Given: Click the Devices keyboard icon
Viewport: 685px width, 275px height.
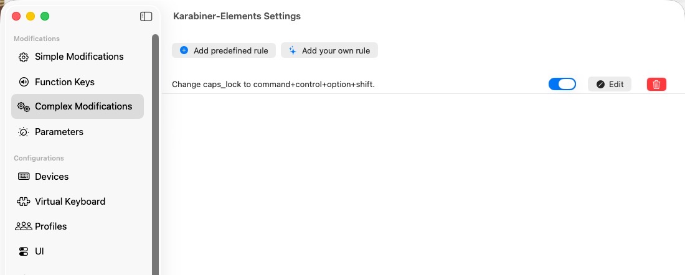Looking at the screenshot, I should [24, 177].
